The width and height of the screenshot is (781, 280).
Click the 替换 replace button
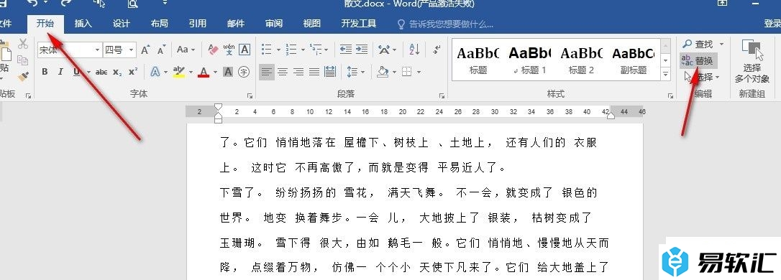tap(699, 61)
